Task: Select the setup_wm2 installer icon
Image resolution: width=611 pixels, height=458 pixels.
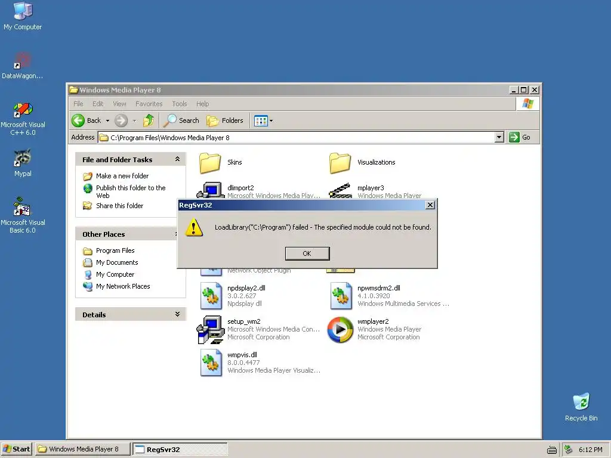Action: point(210,330)
